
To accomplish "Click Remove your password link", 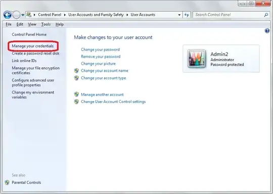I will (x=101, y=57).
